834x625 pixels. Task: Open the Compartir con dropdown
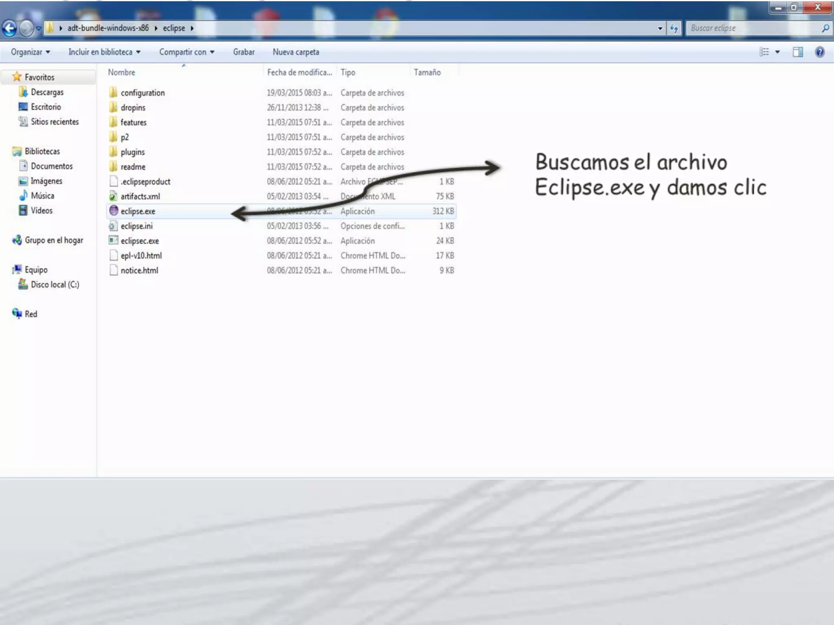pyautogui.click(x=187, y=52)
